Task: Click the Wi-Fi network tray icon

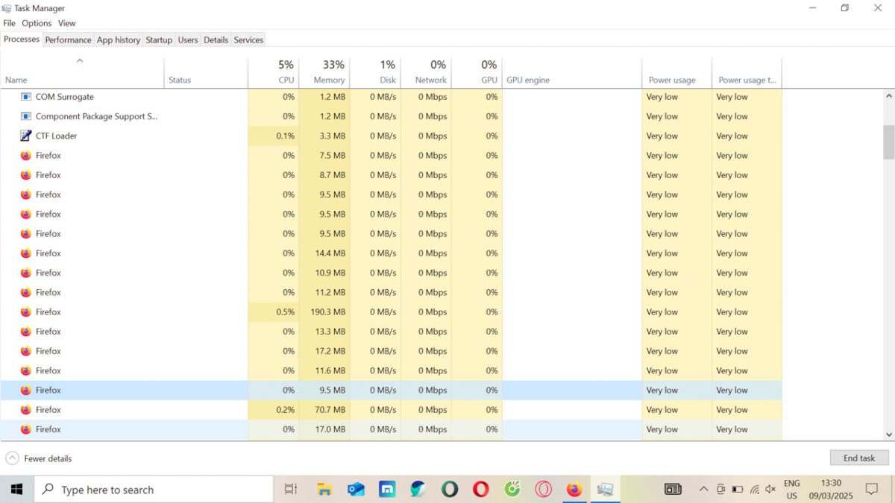Action: [754, 490]
